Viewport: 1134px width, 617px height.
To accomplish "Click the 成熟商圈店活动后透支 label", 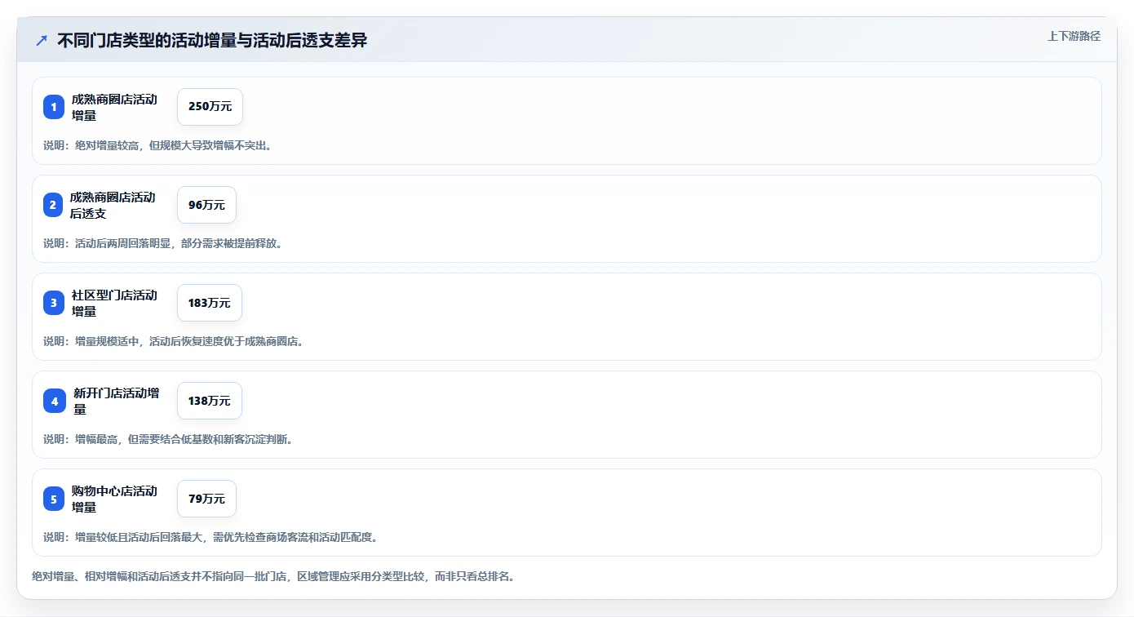I will [x=113, y=205].
